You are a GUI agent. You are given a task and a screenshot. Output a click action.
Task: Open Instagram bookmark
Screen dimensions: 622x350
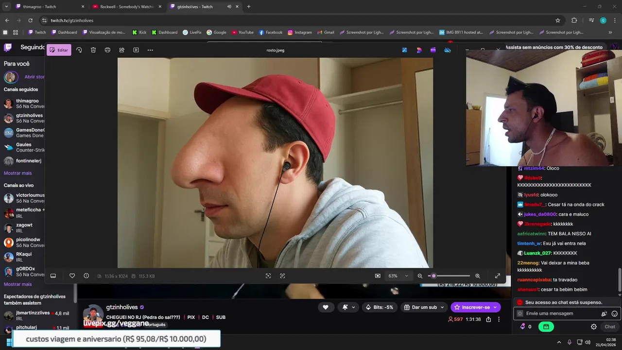299,33
